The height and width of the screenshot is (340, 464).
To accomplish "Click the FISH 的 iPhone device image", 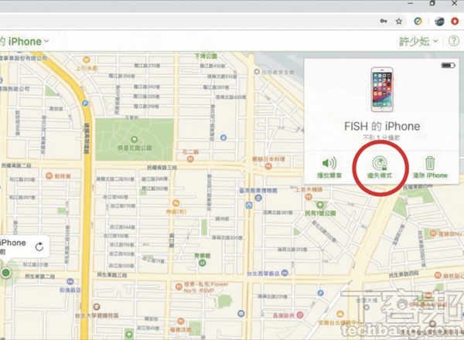I will [x=382, y=90].
